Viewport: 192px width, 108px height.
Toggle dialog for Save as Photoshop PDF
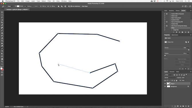167,22
